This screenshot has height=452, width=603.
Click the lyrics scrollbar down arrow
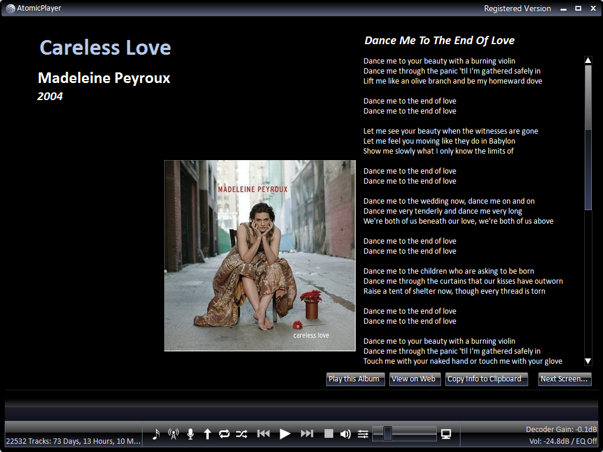[588, 361]
